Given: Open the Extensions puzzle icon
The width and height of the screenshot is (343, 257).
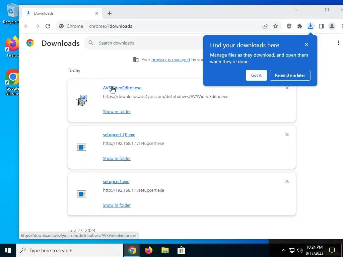Looking at the screenshot, I should pyautogui.click(x=300, y=26).
